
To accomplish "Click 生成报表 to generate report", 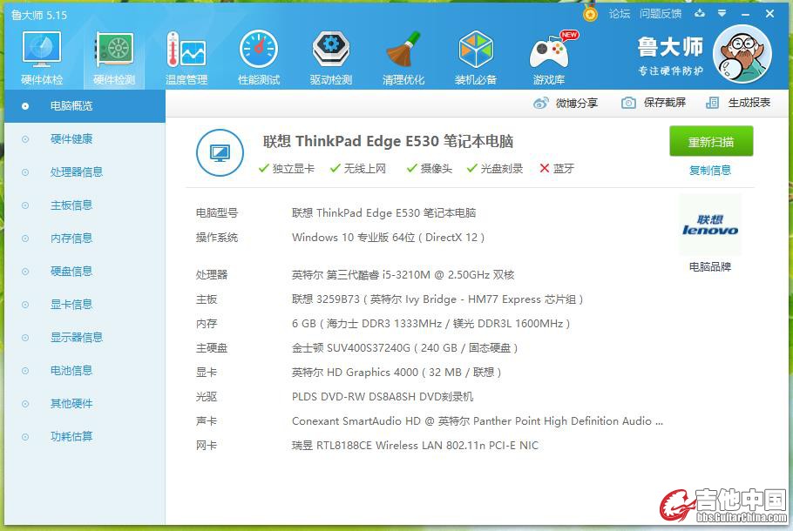I will 738,103.
